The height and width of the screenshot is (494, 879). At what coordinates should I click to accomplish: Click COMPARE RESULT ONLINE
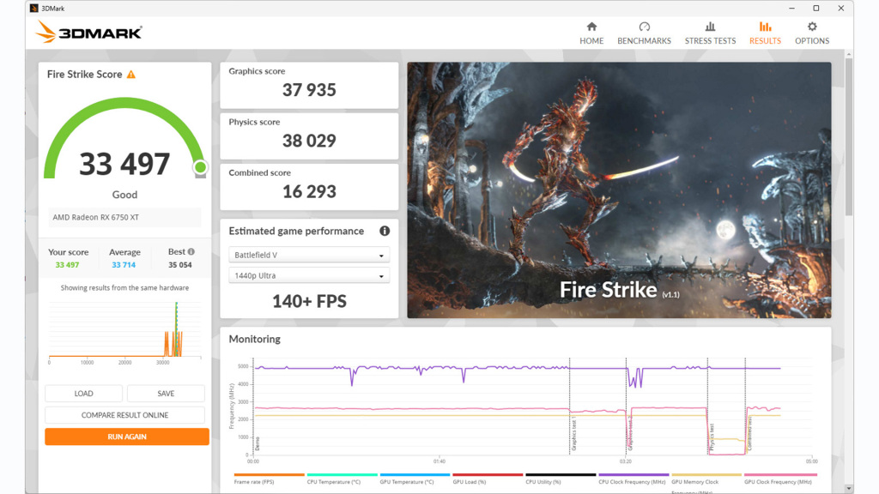coord(126,414)
